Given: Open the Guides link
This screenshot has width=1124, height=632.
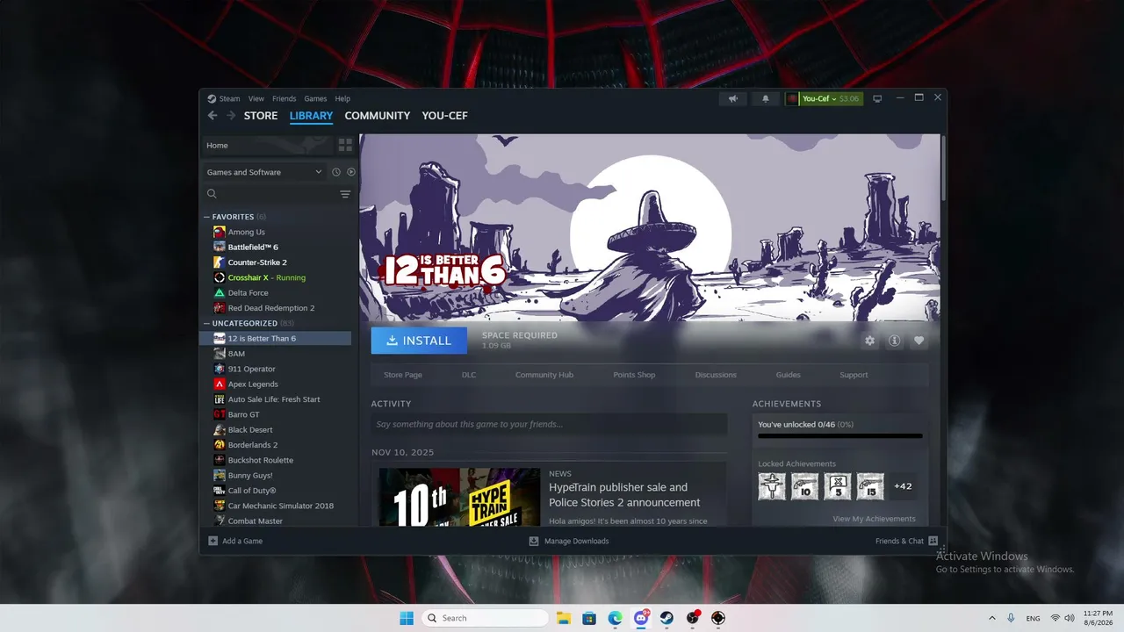Looking at the screenshot, I should 789,375.
